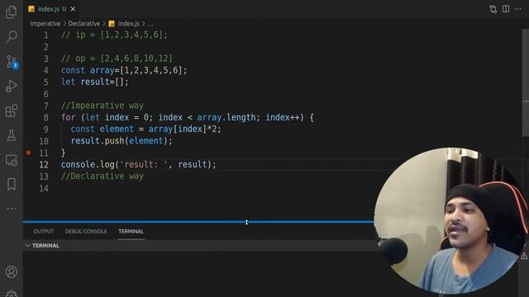Click the blue panel resize sash

point(198,222)
